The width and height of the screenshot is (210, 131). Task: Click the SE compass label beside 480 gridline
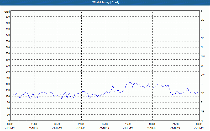[x=202, y=20]
